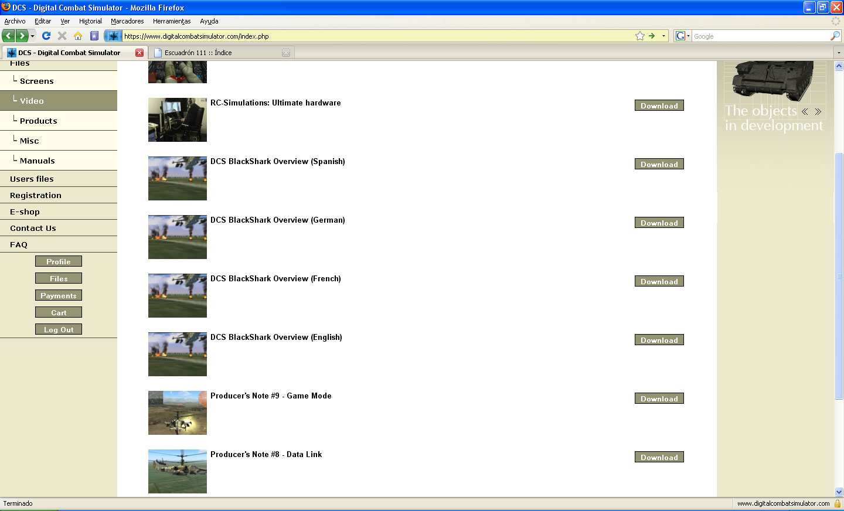Download Producer's Note #8 - Data Link
Image resolution: width=844 pixels, height=511 pixels.
[x=659, y=457]
